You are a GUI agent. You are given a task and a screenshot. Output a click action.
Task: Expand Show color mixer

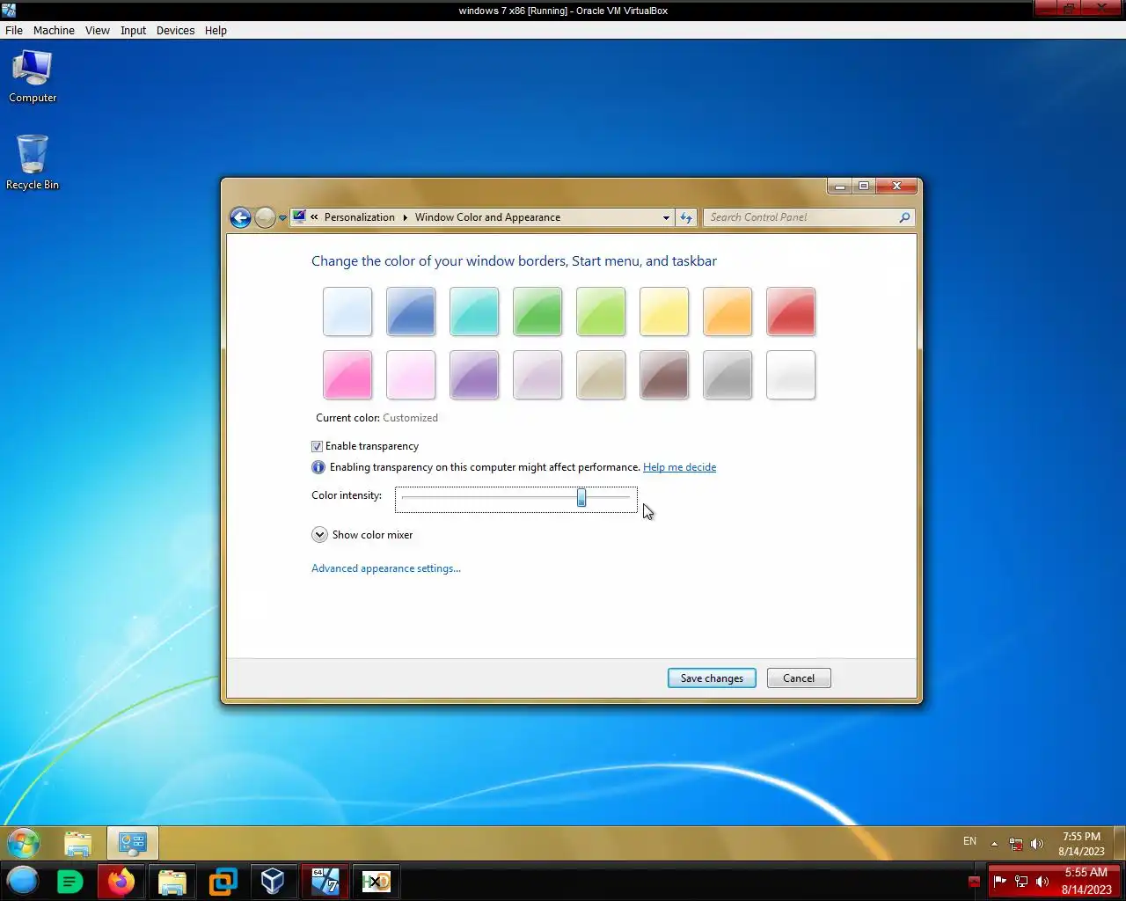tap(319, 535)
